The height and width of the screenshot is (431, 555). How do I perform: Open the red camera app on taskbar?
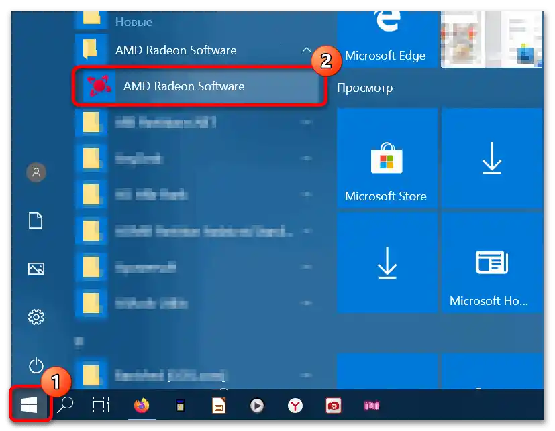click(333, 406)
